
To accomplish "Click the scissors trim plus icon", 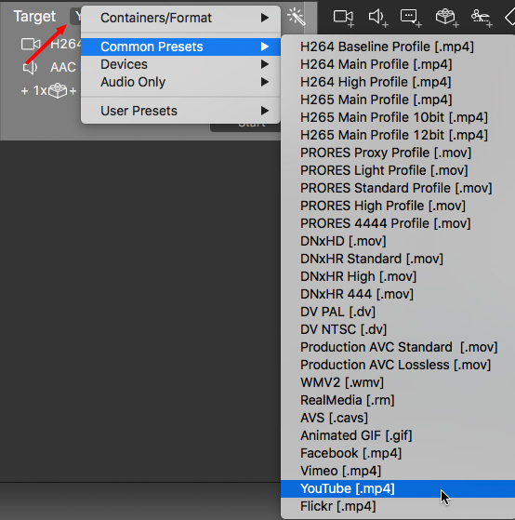I will click(482, 19).
